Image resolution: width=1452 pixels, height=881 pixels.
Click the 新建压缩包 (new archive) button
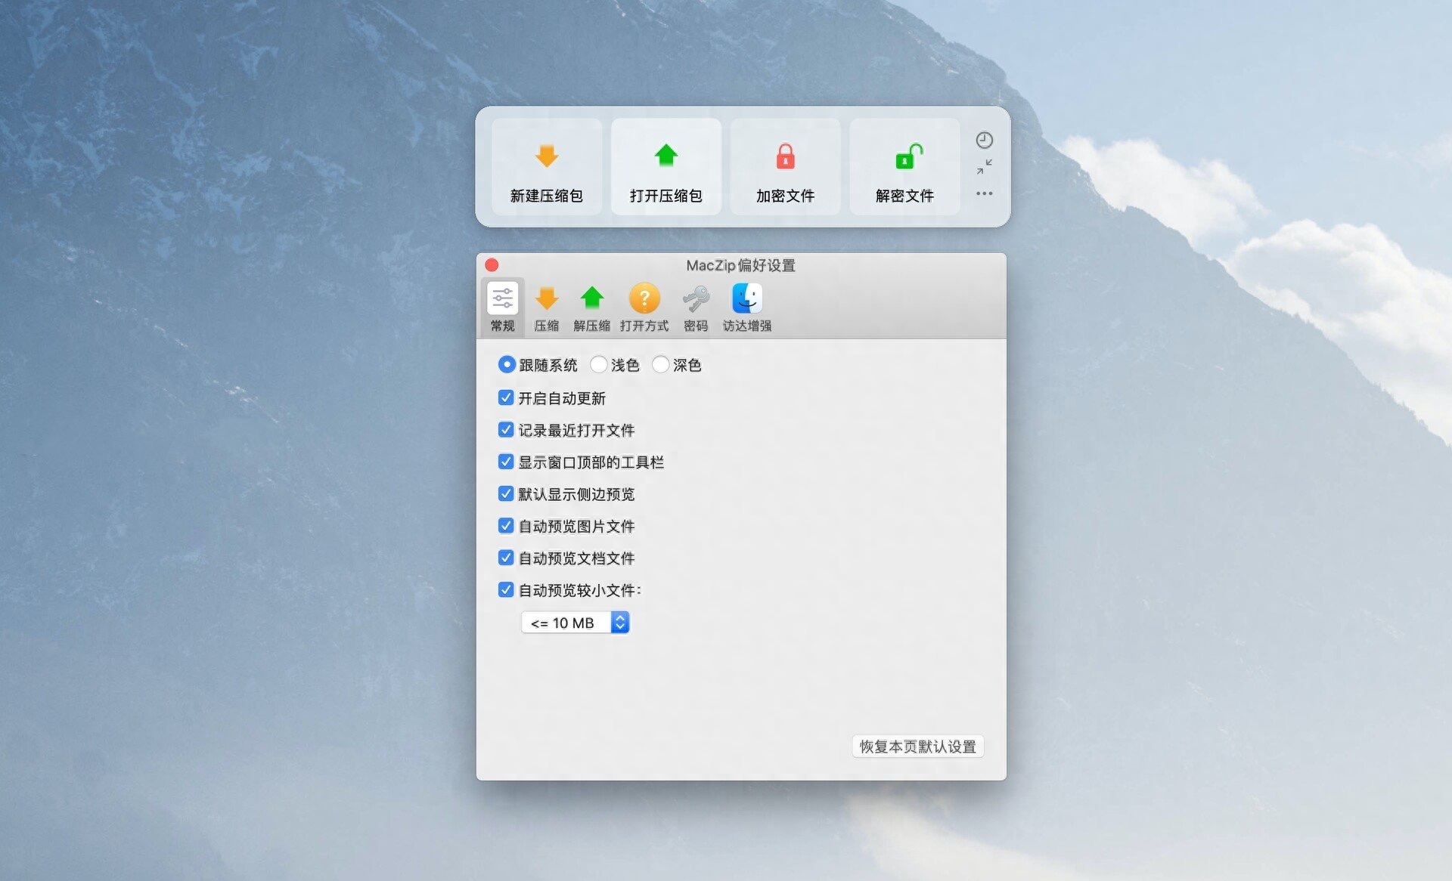pyautogui.click(x=547, y=167)
